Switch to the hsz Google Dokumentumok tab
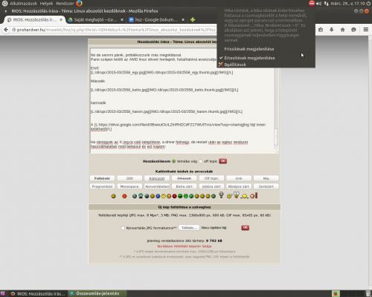 (156, 19)
